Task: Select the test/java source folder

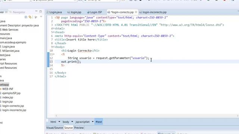Action: pos(5,55)
